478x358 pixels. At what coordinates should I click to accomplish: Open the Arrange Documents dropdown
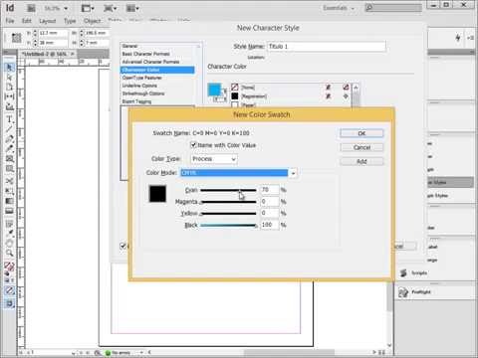132,8
